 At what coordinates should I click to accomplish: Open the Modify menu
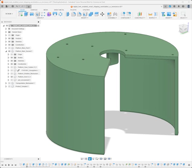click(84, 18)
